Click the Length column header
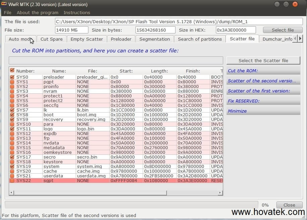 (x=160, y=71)
